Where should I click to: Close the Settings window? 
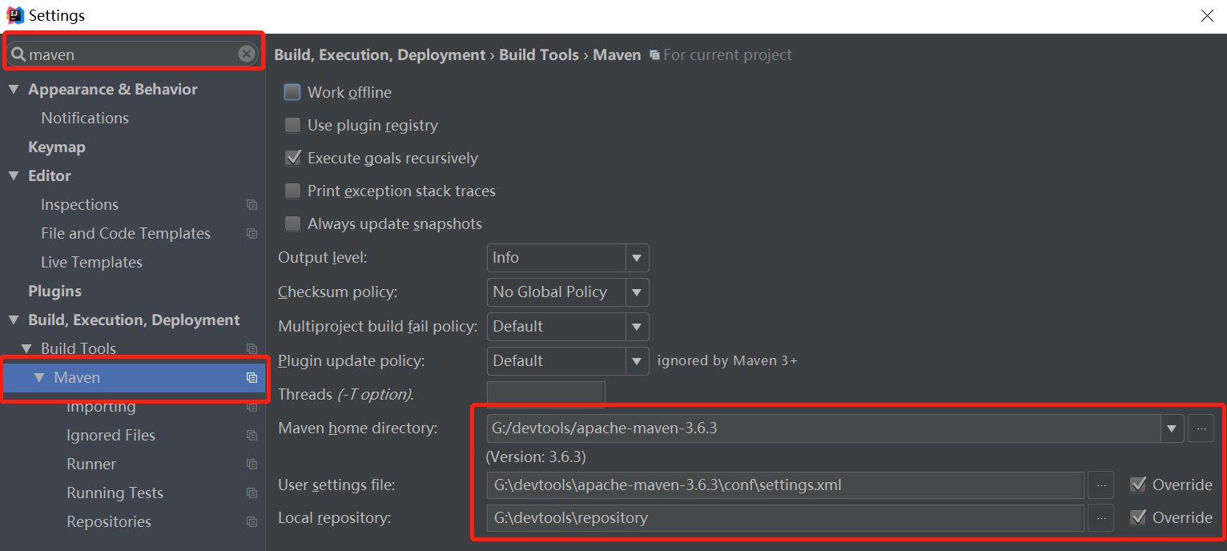click(x=1207, y=16)
